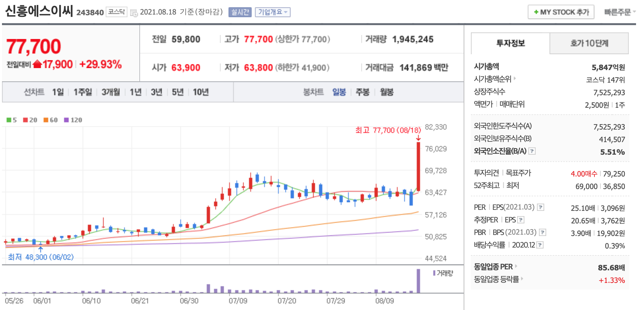The width and height of the screenshot is (640, 310).
Task: Click 시가총액 value 5,847억원
Action: pos(608,67)
